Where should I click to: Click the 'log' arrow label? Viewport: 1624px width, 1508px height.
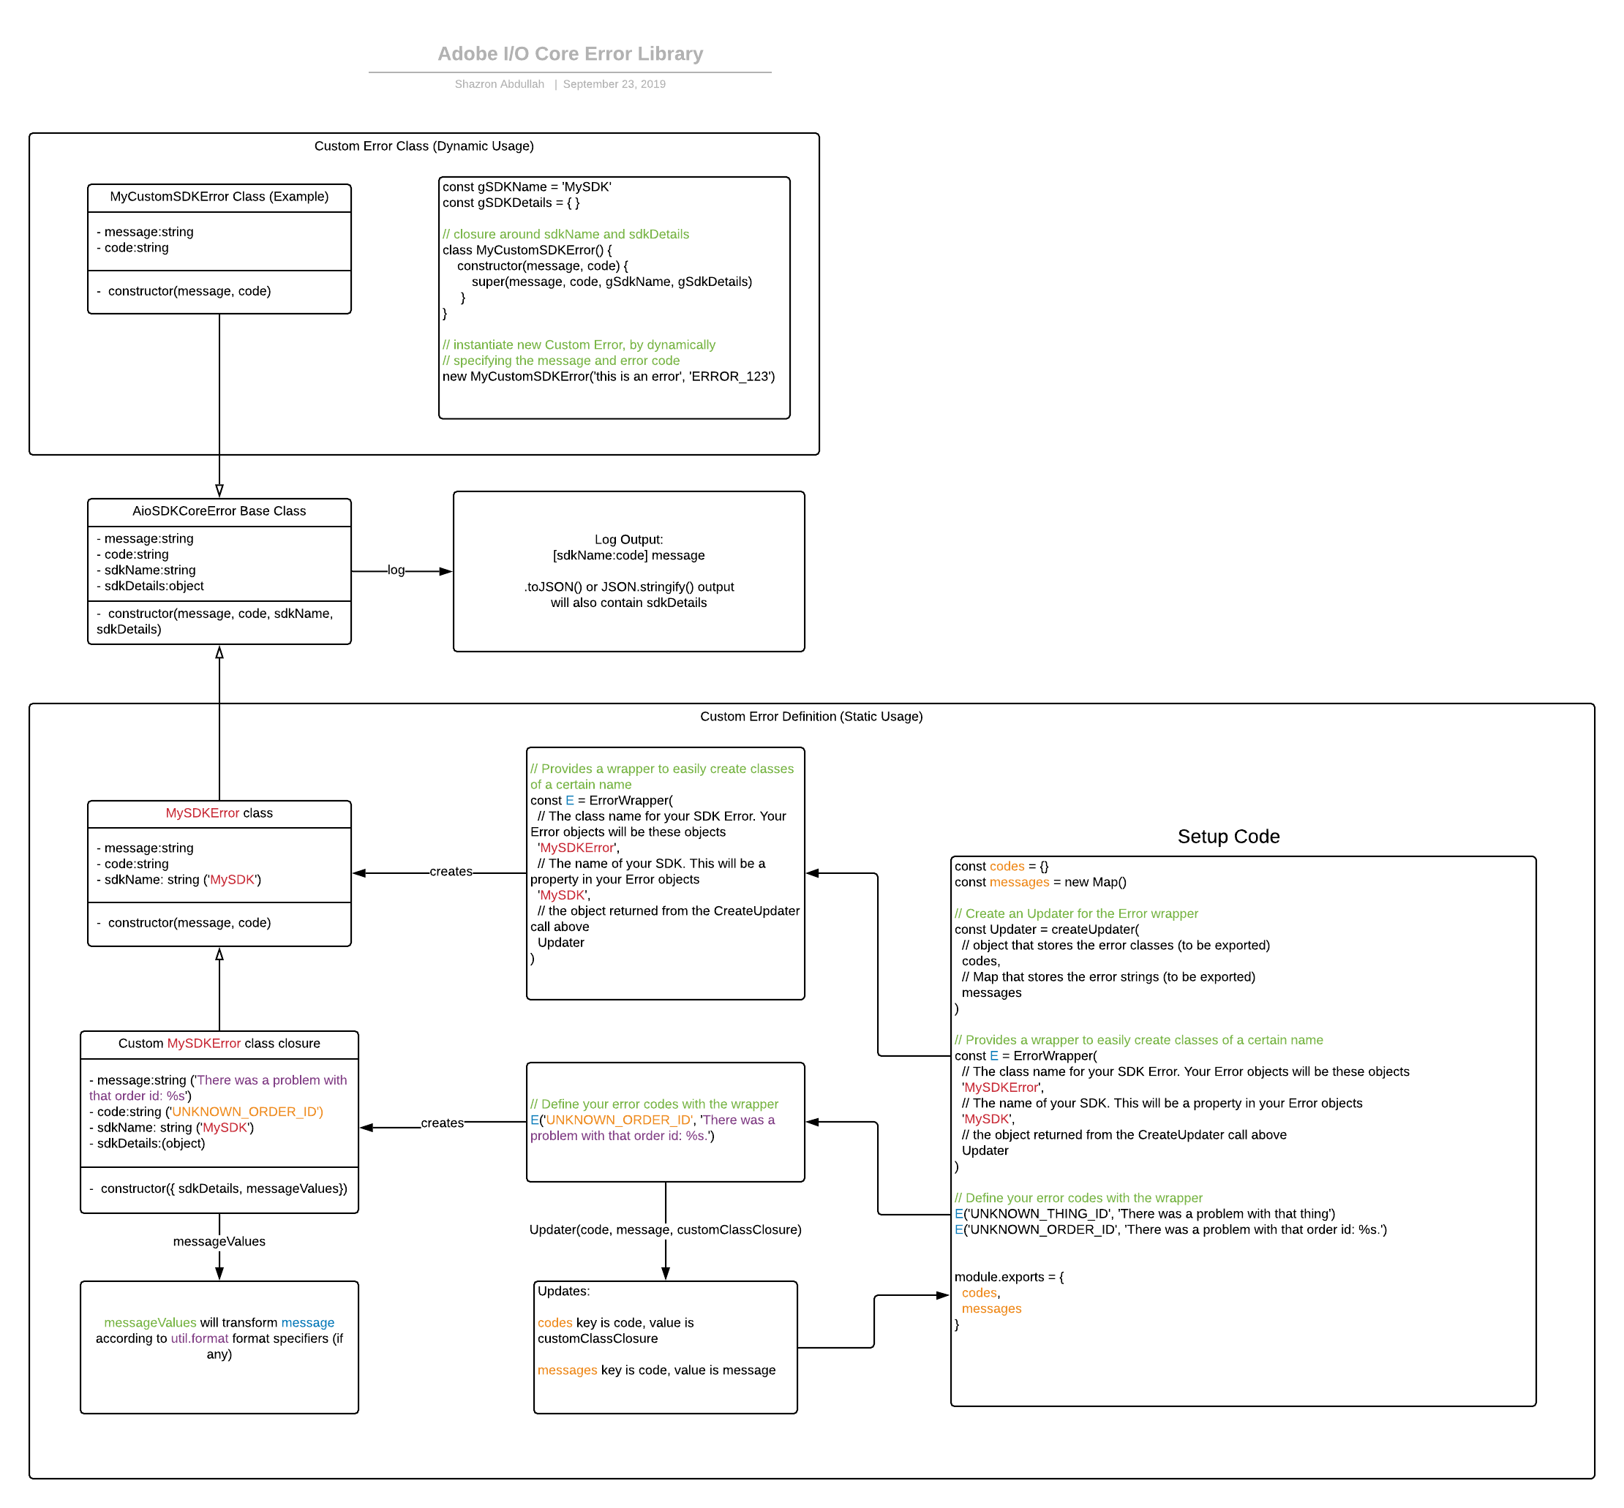click(x=396, y=570)
